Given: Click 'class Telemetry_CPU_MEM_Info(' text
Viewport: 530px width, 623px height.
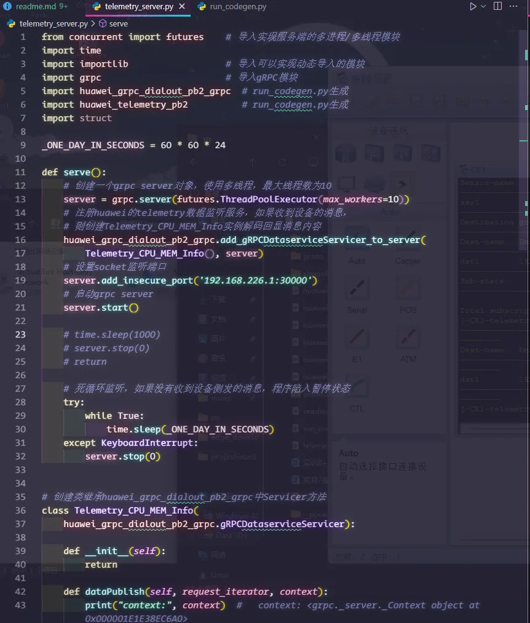Looking at the screenshot, I should (x=121, y=510).
